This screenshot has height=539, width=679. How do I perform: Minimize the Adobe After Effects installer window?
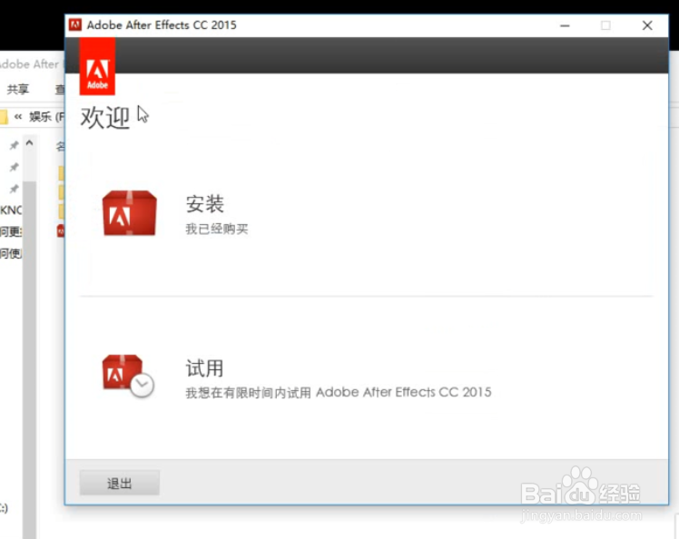click(565, 25)
